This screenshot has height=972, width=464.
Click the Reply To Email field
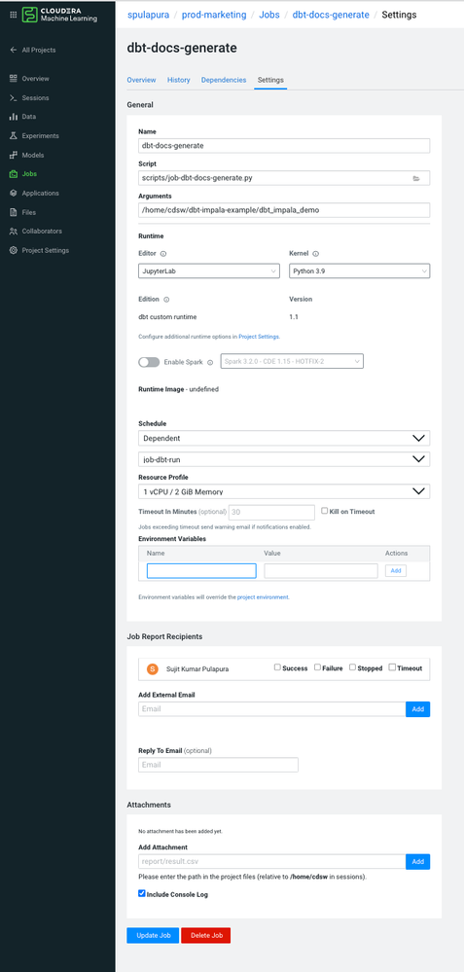[219, 765]
